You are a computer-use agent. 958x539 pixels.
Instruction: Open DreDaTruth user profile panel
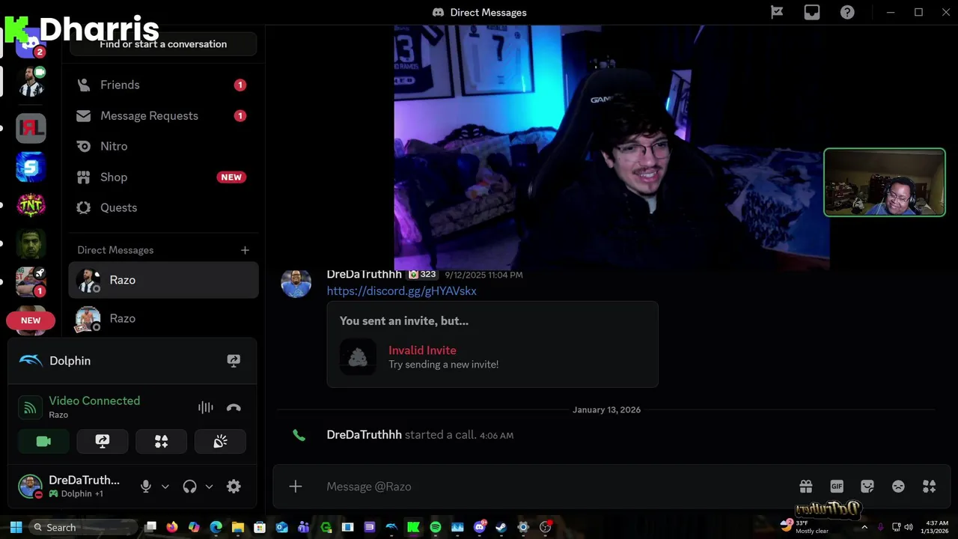(70, 487)
